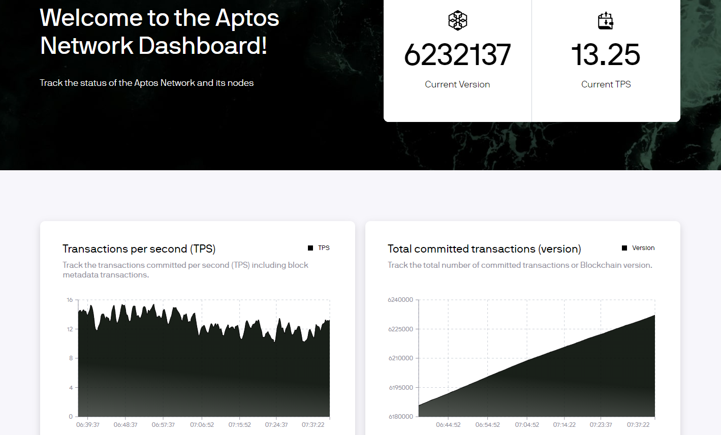Click the 06:54:52 time axis label
Viewport: 721px width, 435px height.
click(488, 425)
